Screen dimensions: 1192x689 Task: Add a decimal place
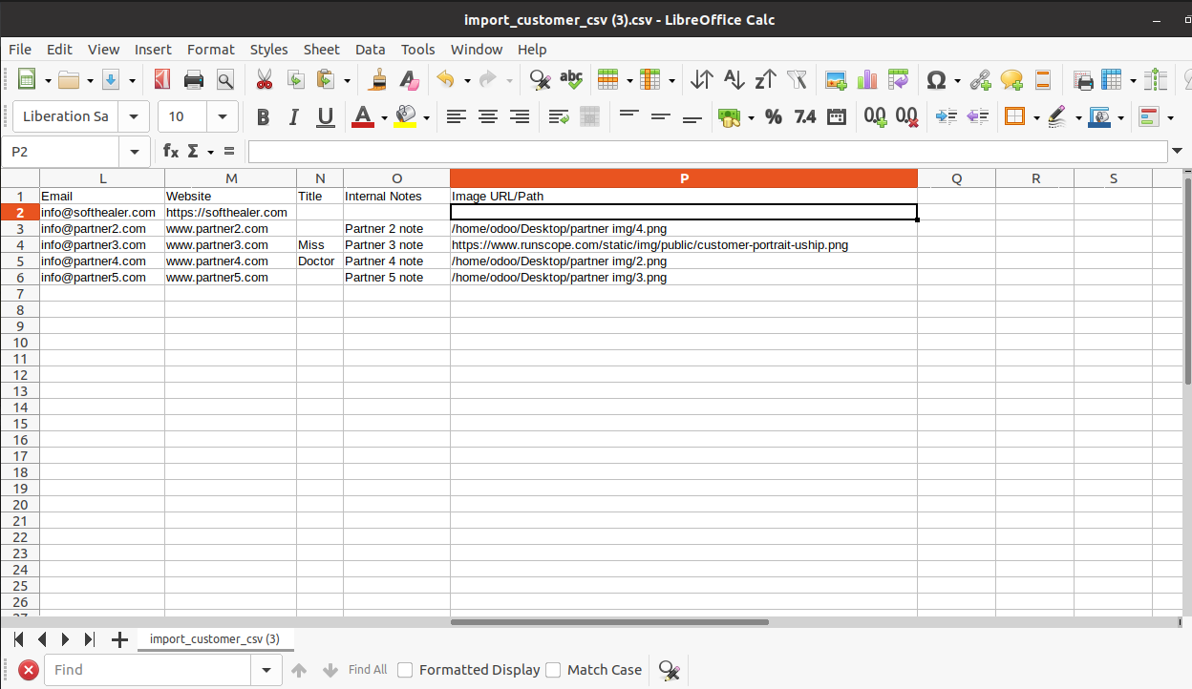875,117
